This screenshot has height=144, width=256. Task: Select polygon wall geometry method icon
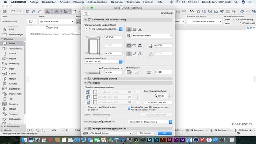[x=140, y=46]
